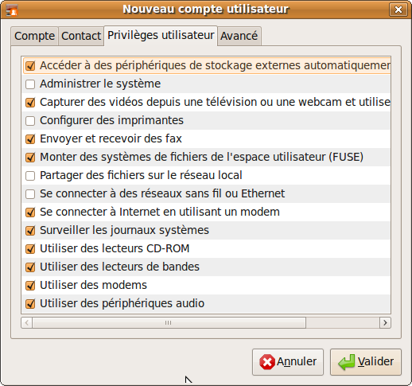
Task: Click the Annuler button
Action: coord(288,362)
